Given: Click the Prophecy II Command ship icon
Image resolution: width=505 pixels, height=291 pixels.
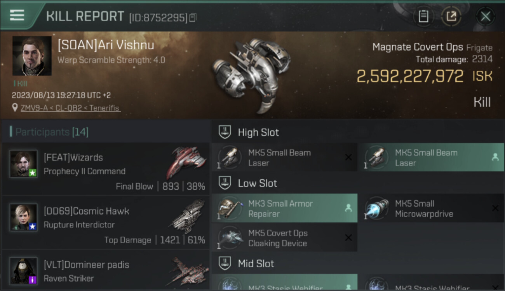Looking at the screenshot, I should coord(183,162).
